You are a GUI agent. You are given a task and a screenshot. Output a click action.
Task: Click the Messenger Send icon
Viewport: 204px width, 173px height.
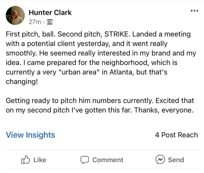[x=160, y=159]
